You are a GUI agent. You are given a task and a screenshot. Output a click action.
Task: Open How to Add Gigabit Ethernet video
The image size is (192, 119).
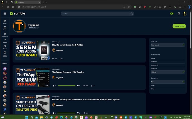pyautogui.click(x=86, y=99)
